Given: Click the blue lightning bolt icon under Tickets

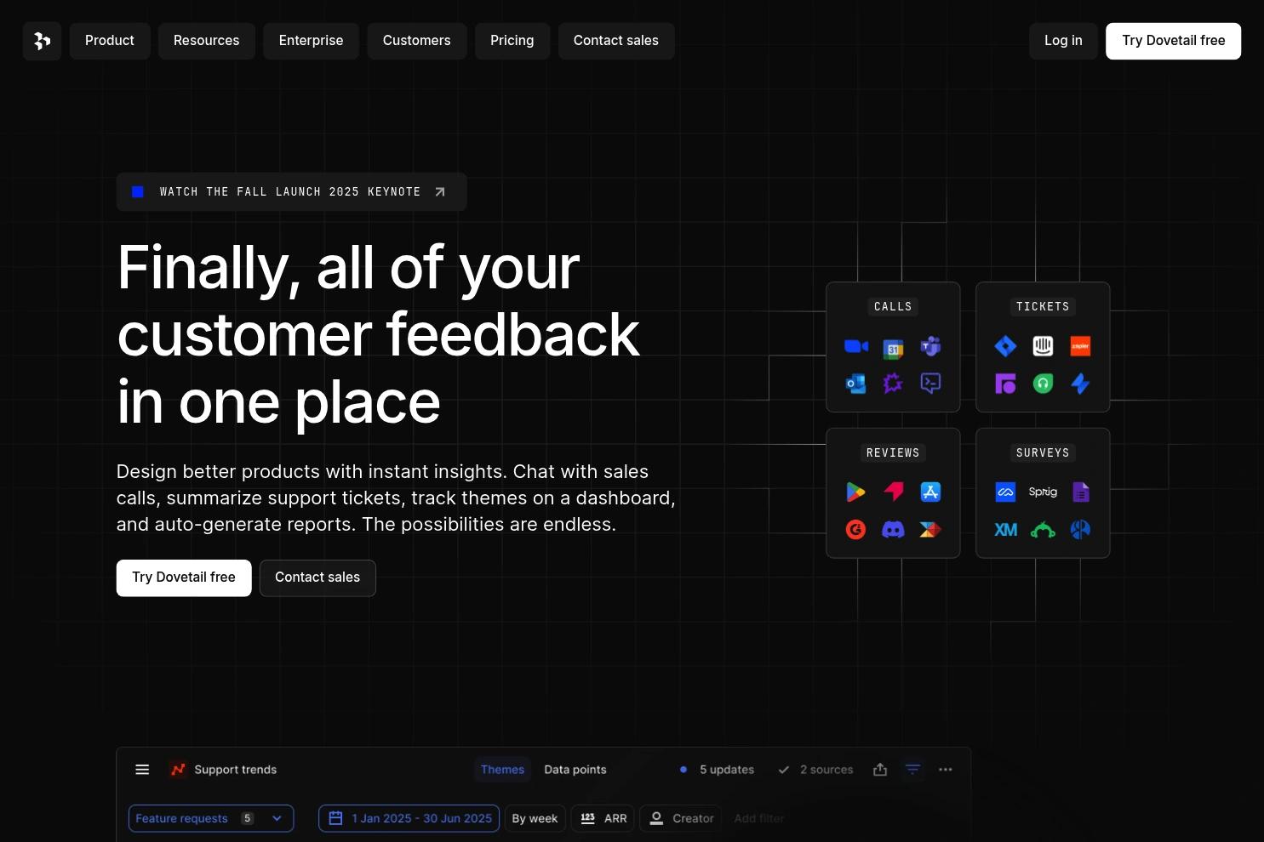Looking at the screenshot, I should (1080, 384).
